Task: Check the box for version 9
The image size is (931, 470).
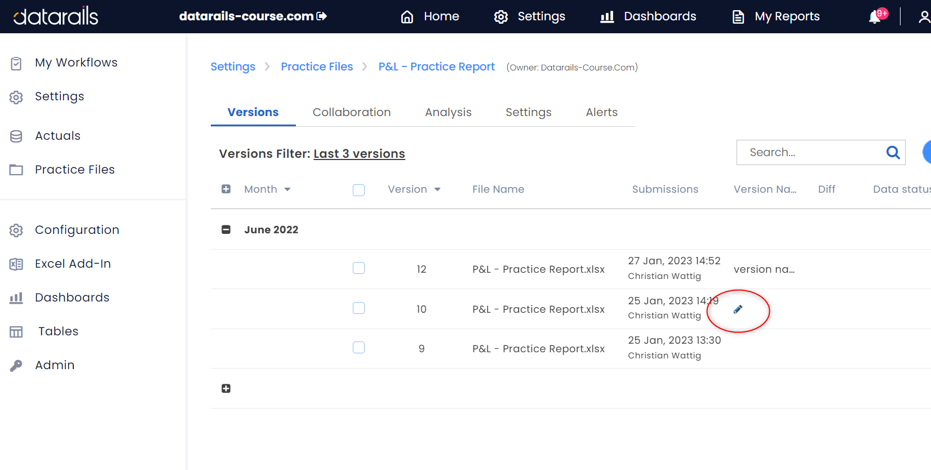Action: (x=358, y=347)
